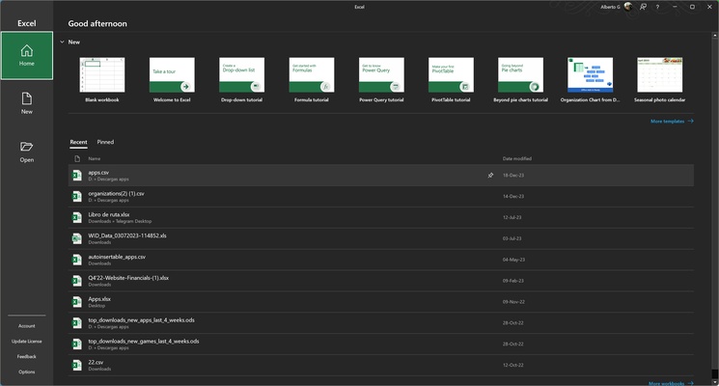Follow the More workbooks link
The height and width of the screenshot is (386, 719).
tap(671, 383)
